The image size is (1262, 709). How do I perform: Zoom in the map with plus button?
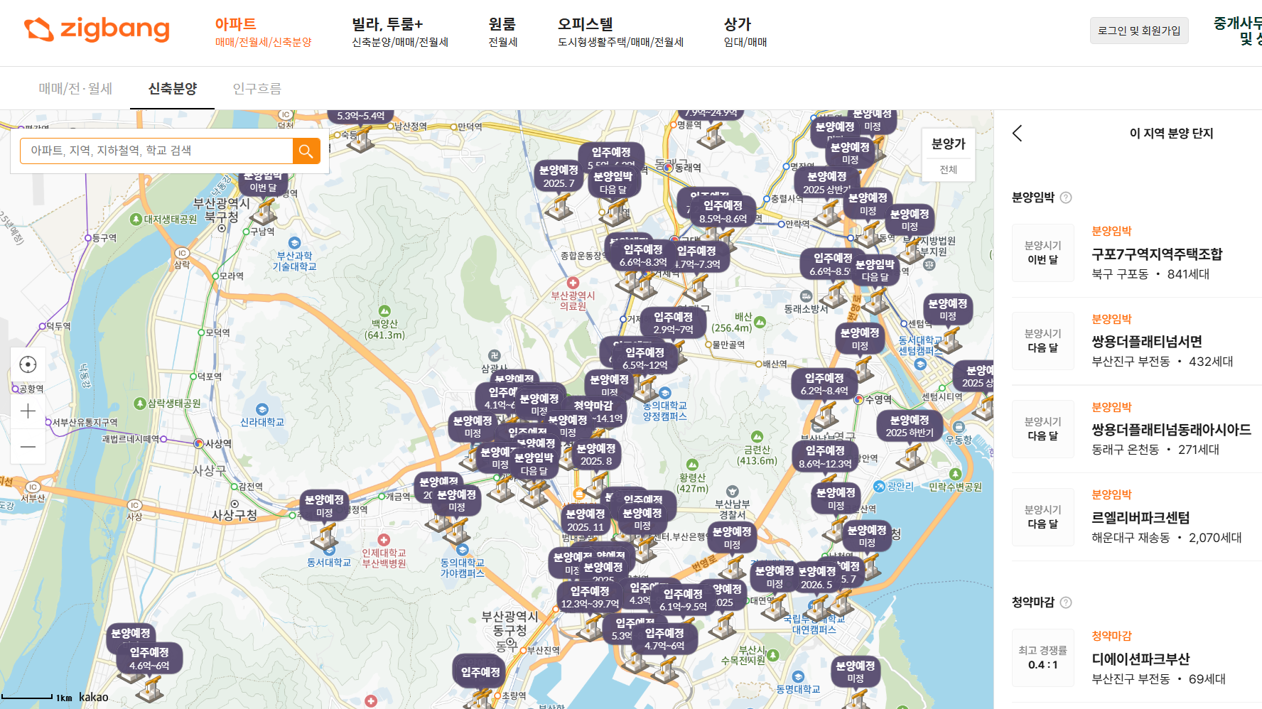(28, 411)
